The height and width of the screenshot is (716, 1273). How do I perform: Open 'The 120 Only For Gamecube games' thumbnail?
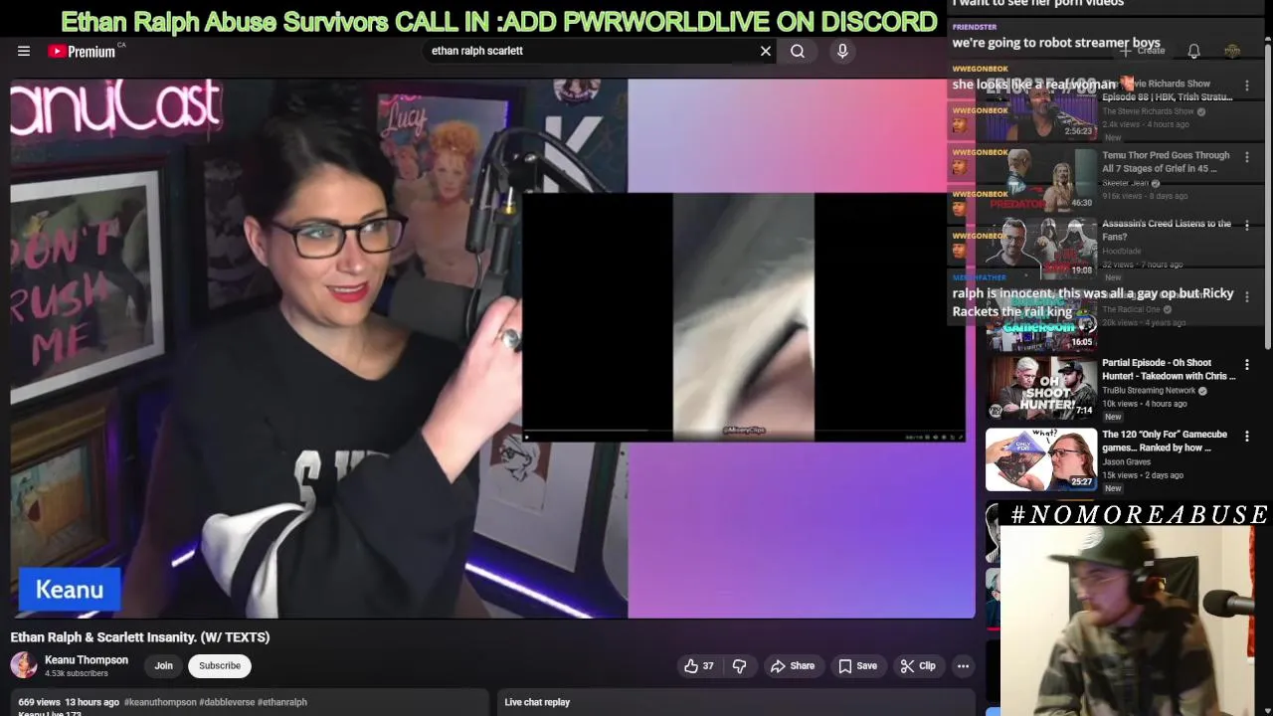tap(1041, 459)
